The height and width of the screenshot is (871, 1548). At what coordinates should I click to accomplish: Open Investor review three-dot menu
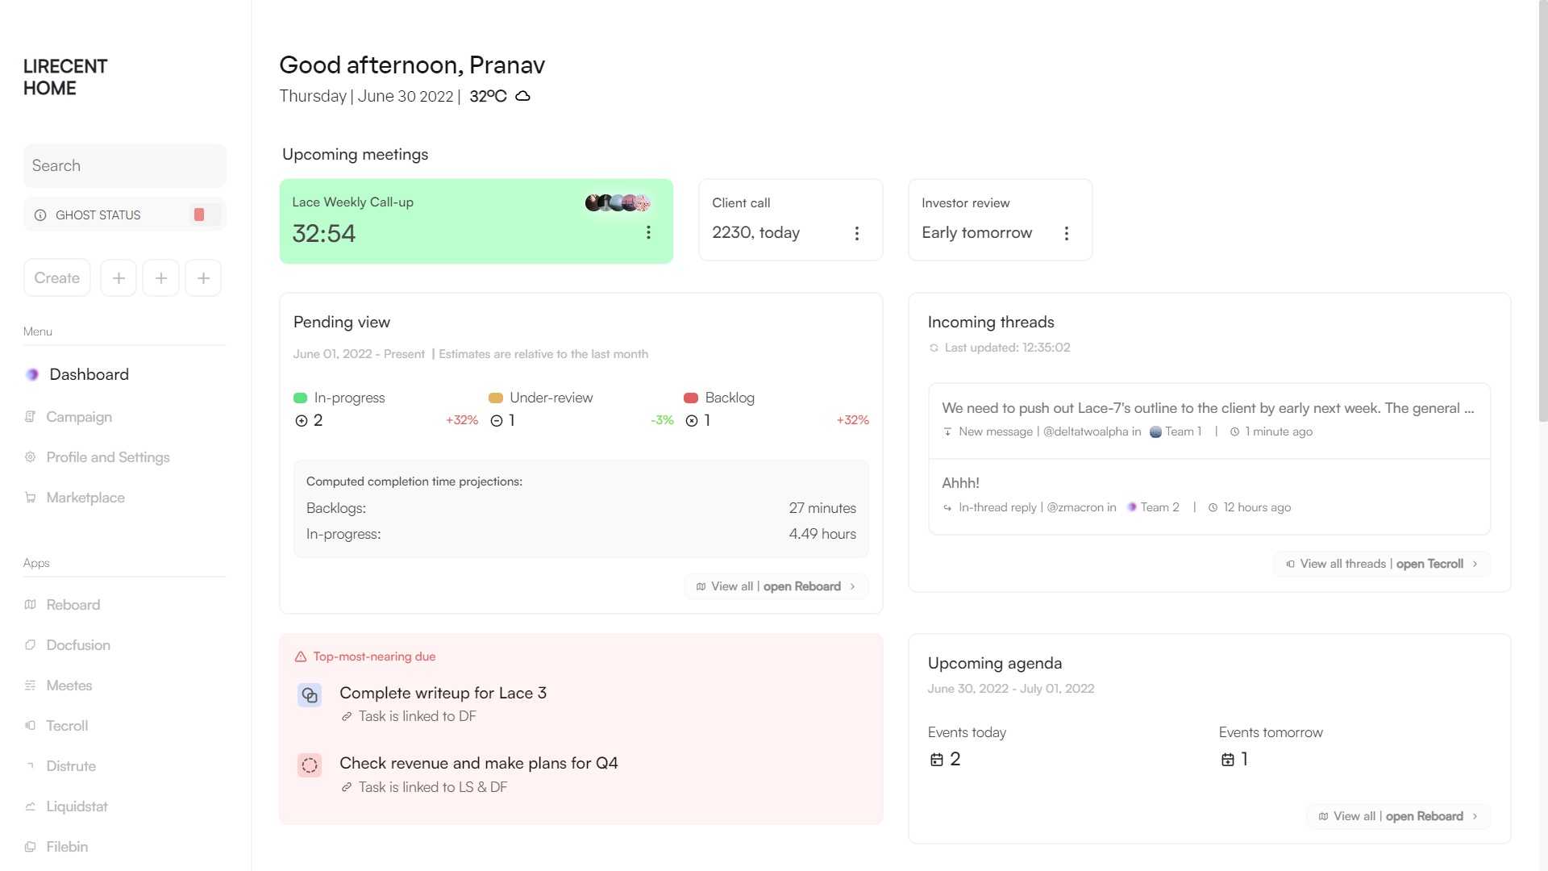[1067, 233]
